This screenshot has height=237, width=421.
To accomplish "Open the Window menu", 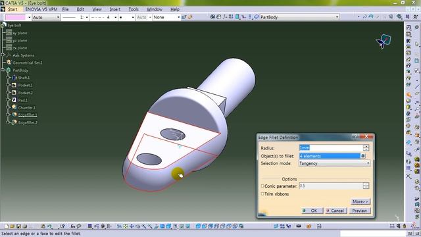I will click(155, 9).
